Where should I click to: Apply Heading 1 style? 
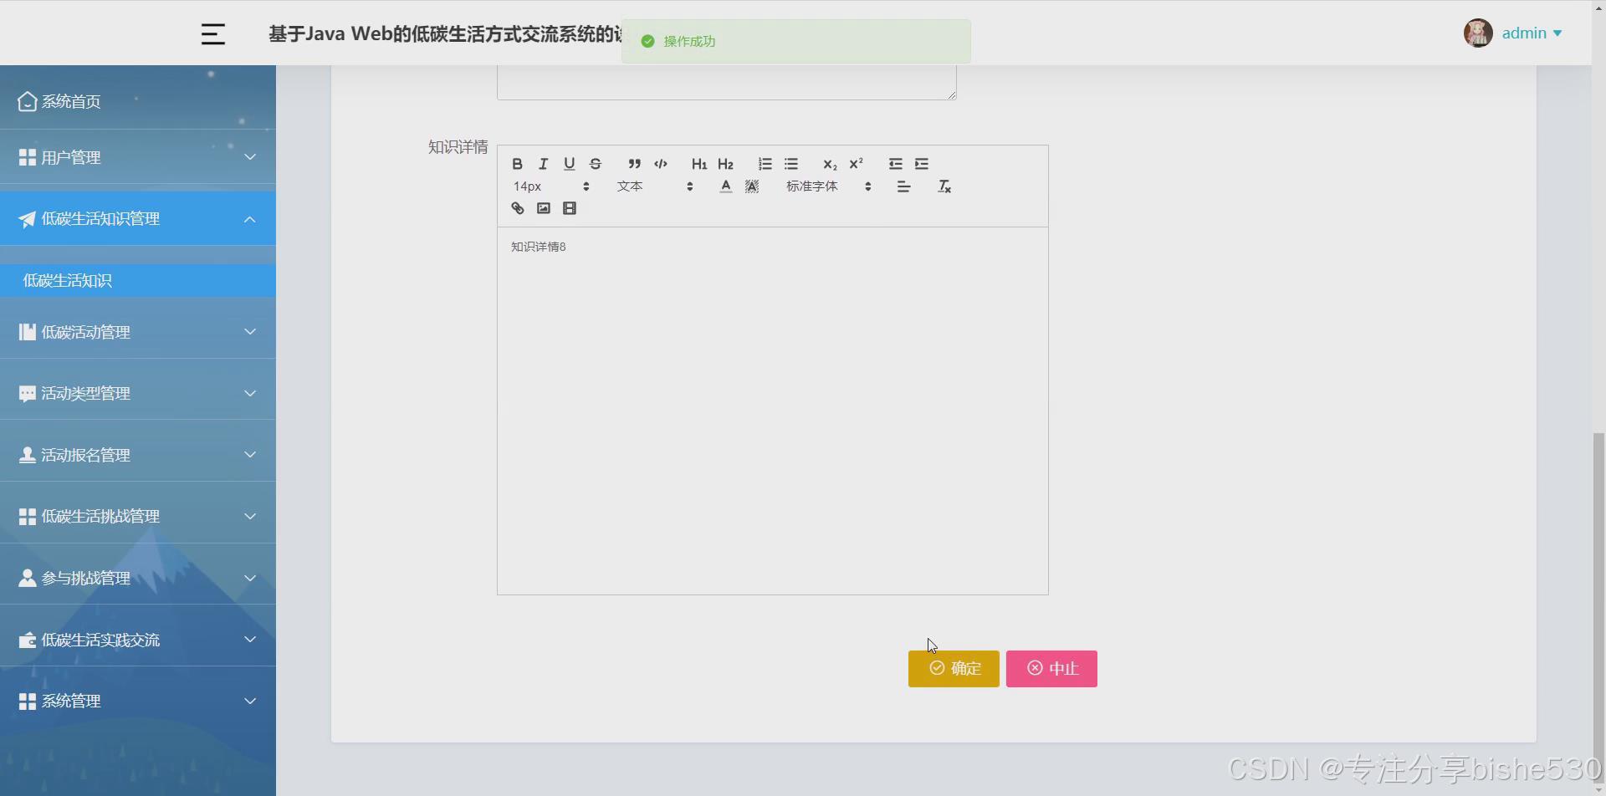[x=699, y=164]
